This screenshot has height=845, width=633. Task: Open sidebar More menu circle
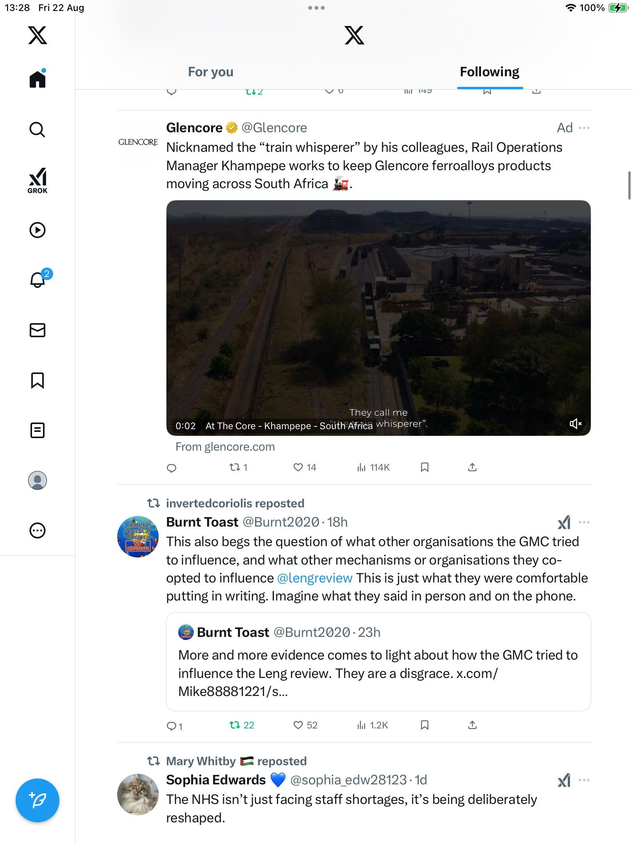coord(38,530)
